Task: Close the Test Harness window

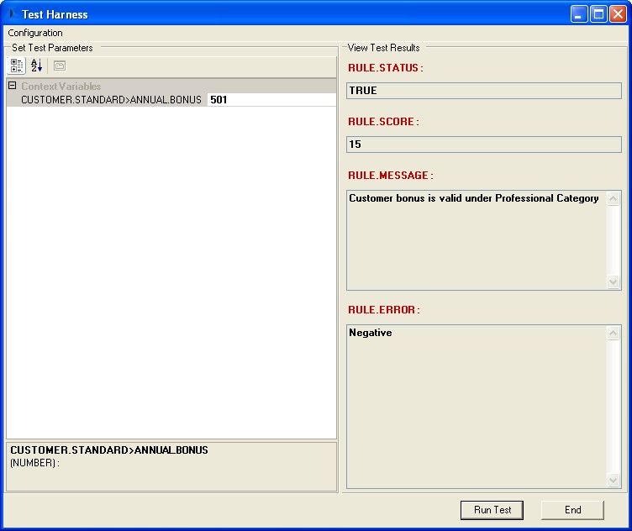Action: point(618,14)
